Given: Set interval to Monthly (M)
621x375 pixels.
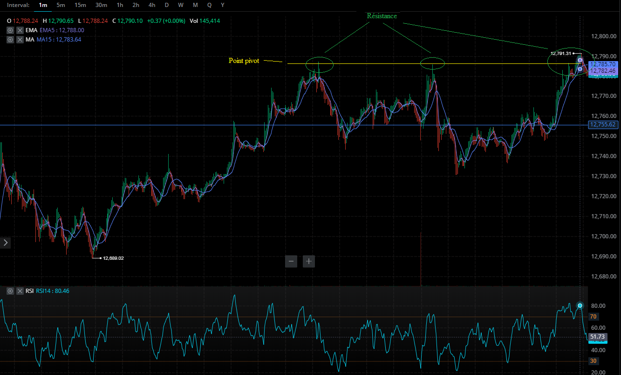Looking at the screenshot, I should (x=195, y=5).
